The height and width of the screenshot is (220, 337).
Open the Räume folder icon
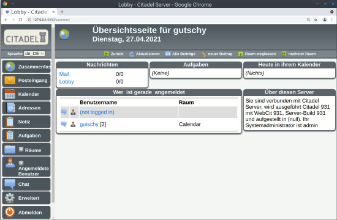[10, 150]
